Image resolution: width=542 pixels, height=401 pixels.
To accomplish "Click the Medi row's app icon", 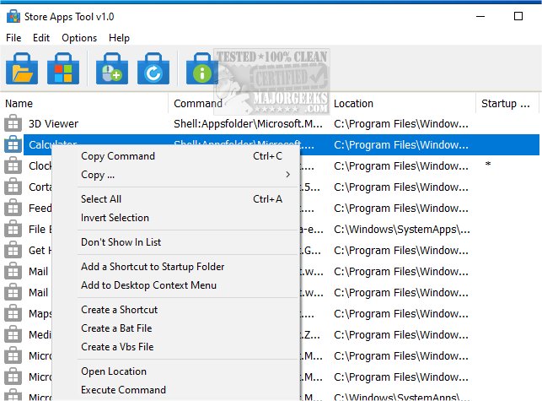I will point(13,334).
